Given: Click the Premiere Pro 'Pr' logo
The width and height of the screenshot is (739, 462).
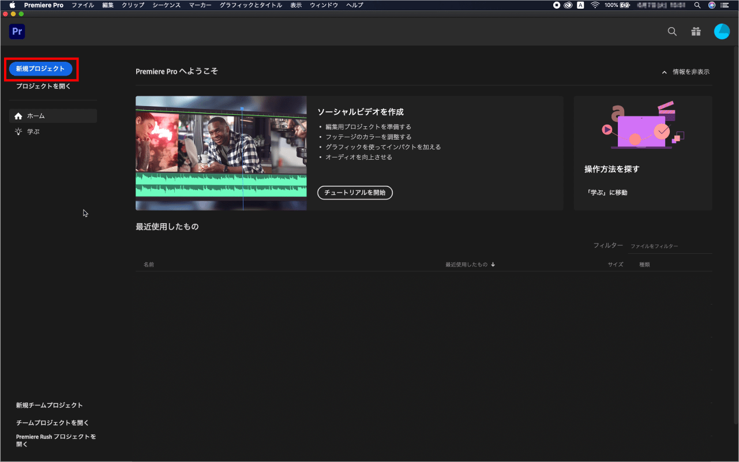Looking at the screenshot, I should [17, 32].
